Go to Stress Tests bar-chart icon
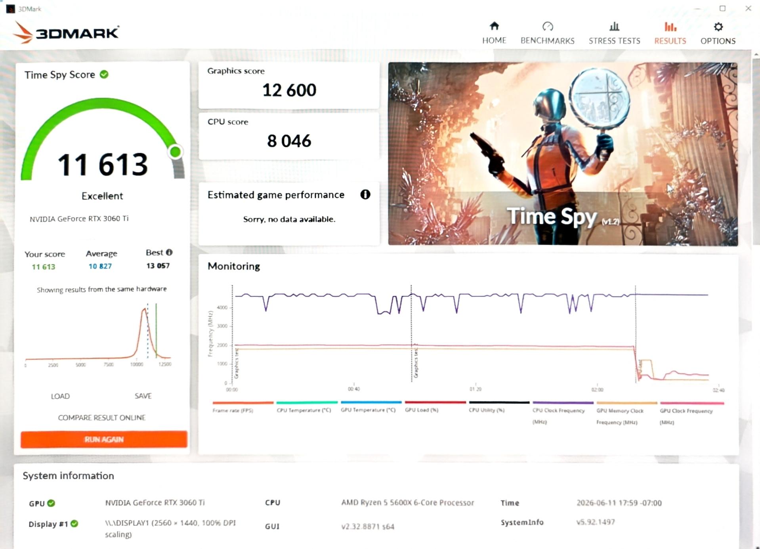The width and height of the screenshot is (760, 549). click(x=614, y=27)
